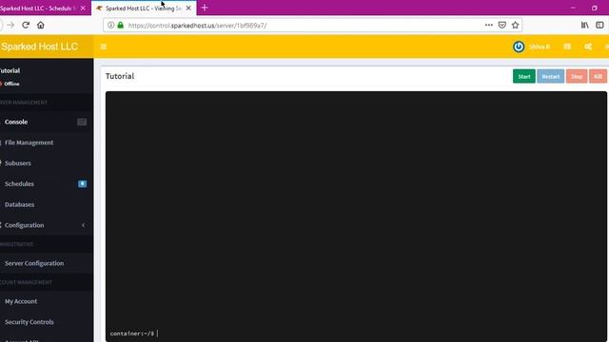
Task: Click the forward navigation arrow
Action: pos(10,26)
